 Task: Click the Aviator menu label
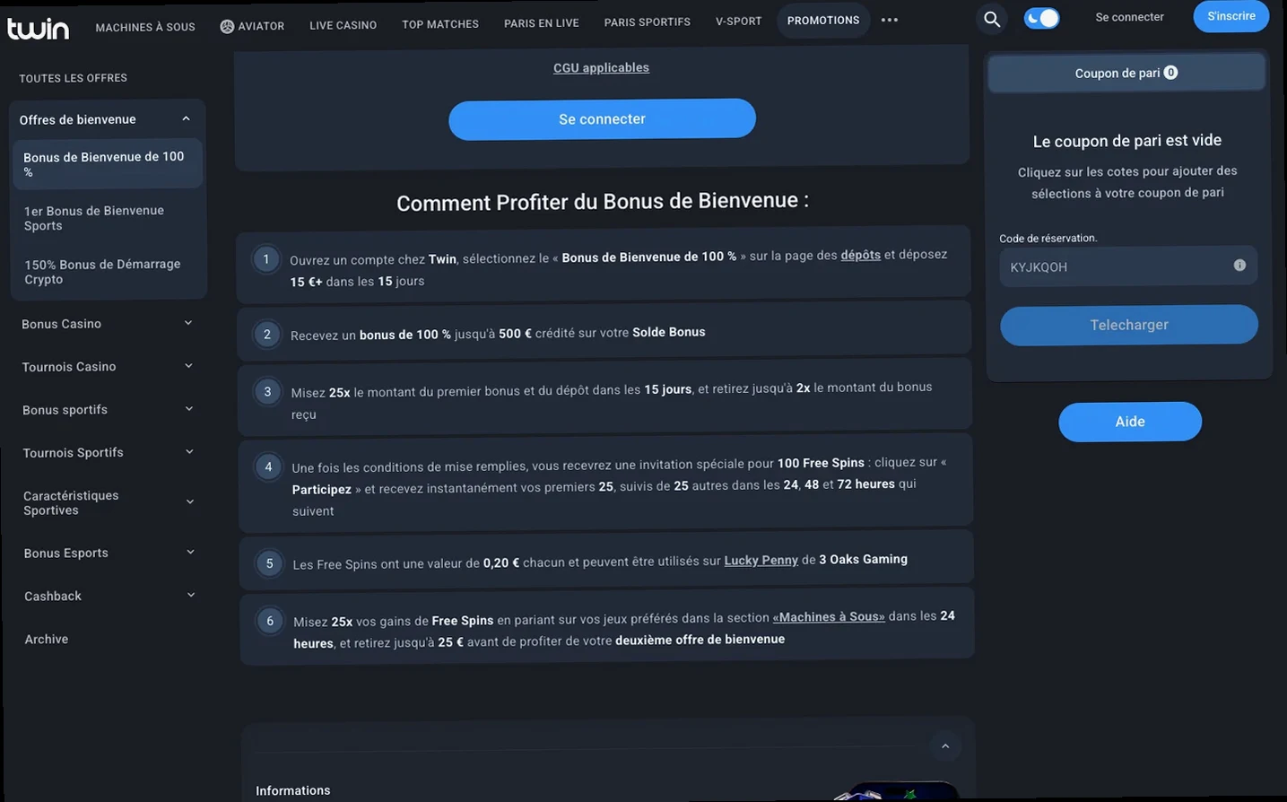coord(261,26)
